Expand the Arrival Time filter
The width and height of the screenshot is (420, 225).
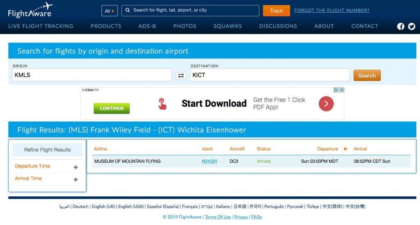(75, 179)
